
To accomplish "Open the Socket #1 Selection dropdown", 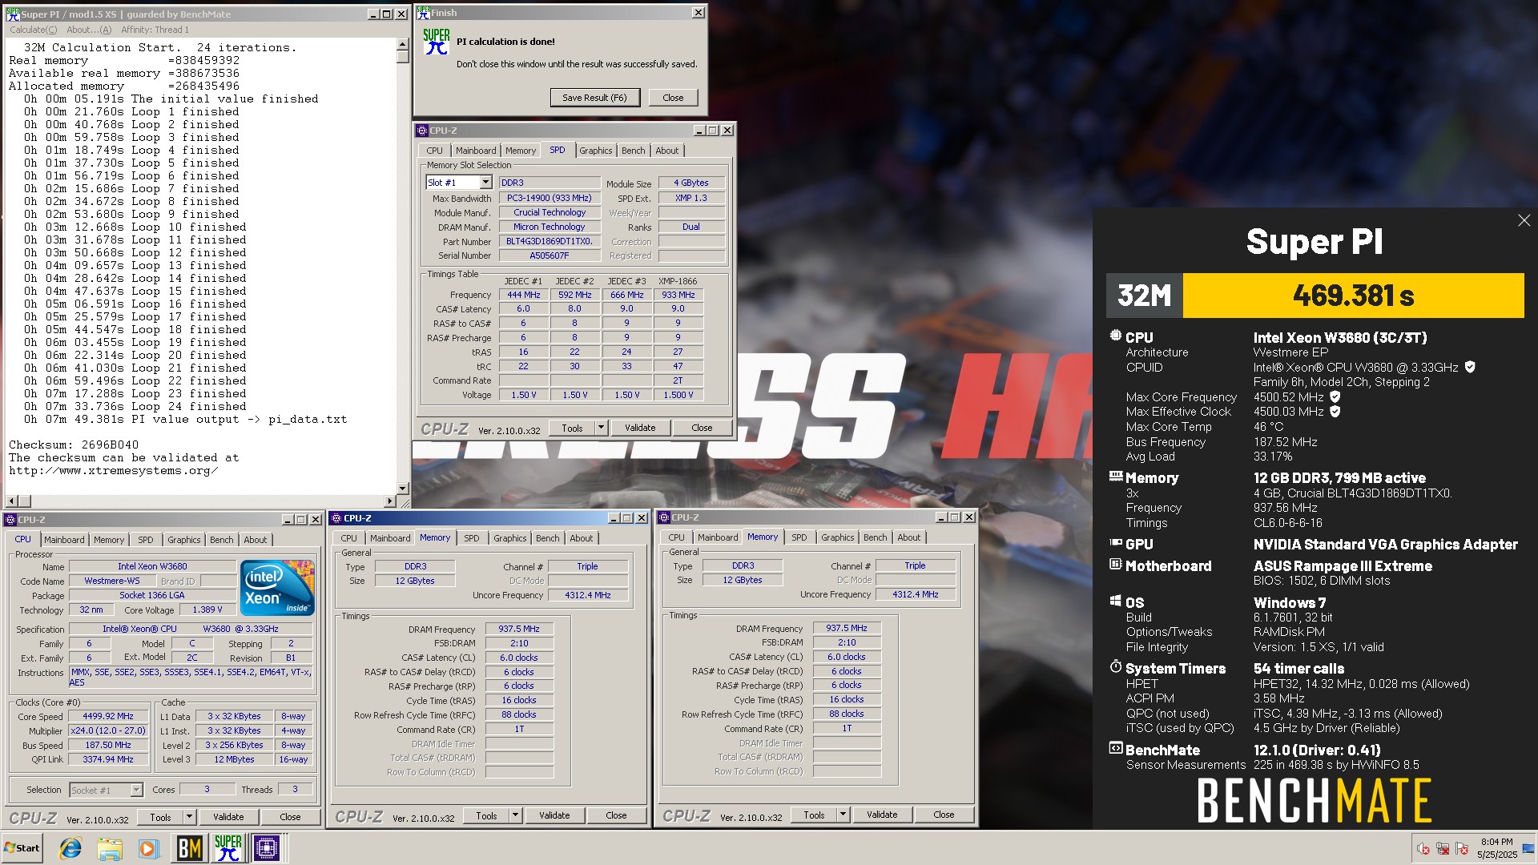I will [x=136, y=791].
